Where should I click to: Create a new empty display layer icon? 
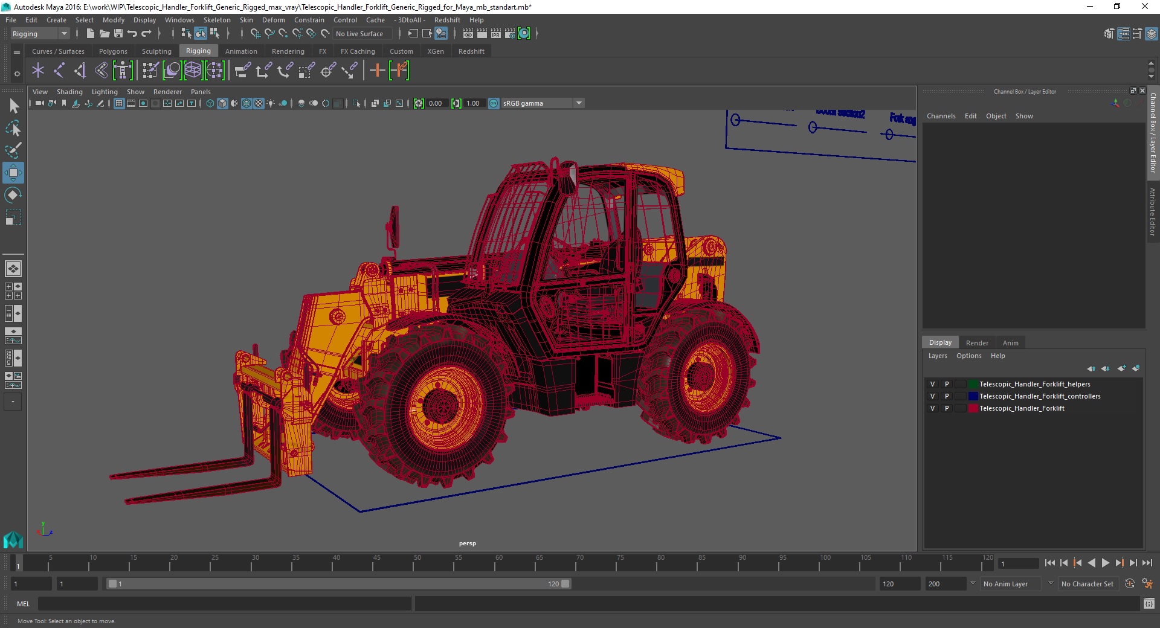pos(1122,368)
